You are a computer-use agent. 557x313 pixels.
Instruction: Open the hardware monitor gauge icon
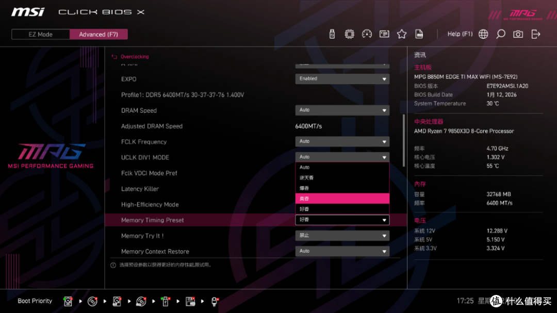coord(367,34)
